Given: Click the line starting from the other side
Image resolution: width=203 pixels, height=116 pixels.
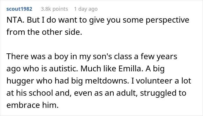Looking at the screenshot, I should click(44, 32).
